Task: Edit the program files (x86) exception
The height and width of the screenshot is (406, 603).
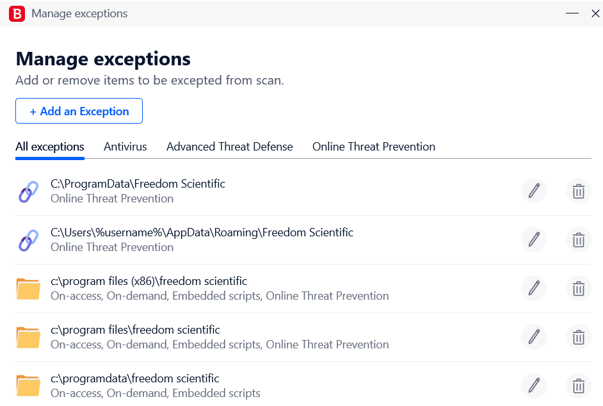Action: tap(534, 288)
